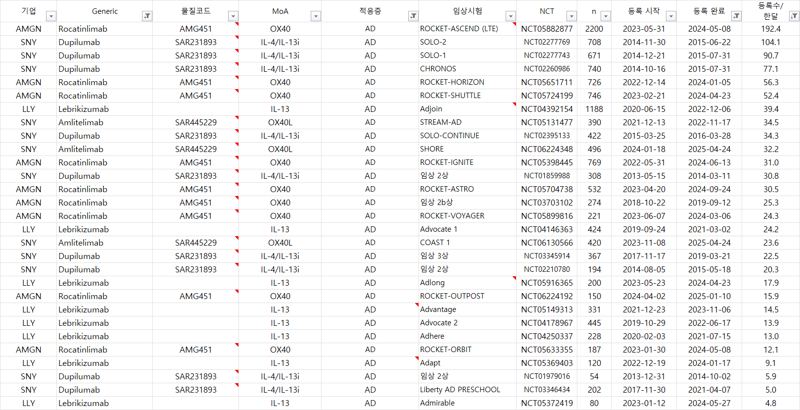Select Rocatinlimab in the ROCKET-ASCEND row
Screen dimensions: 800x410
[x=105, y=29]
